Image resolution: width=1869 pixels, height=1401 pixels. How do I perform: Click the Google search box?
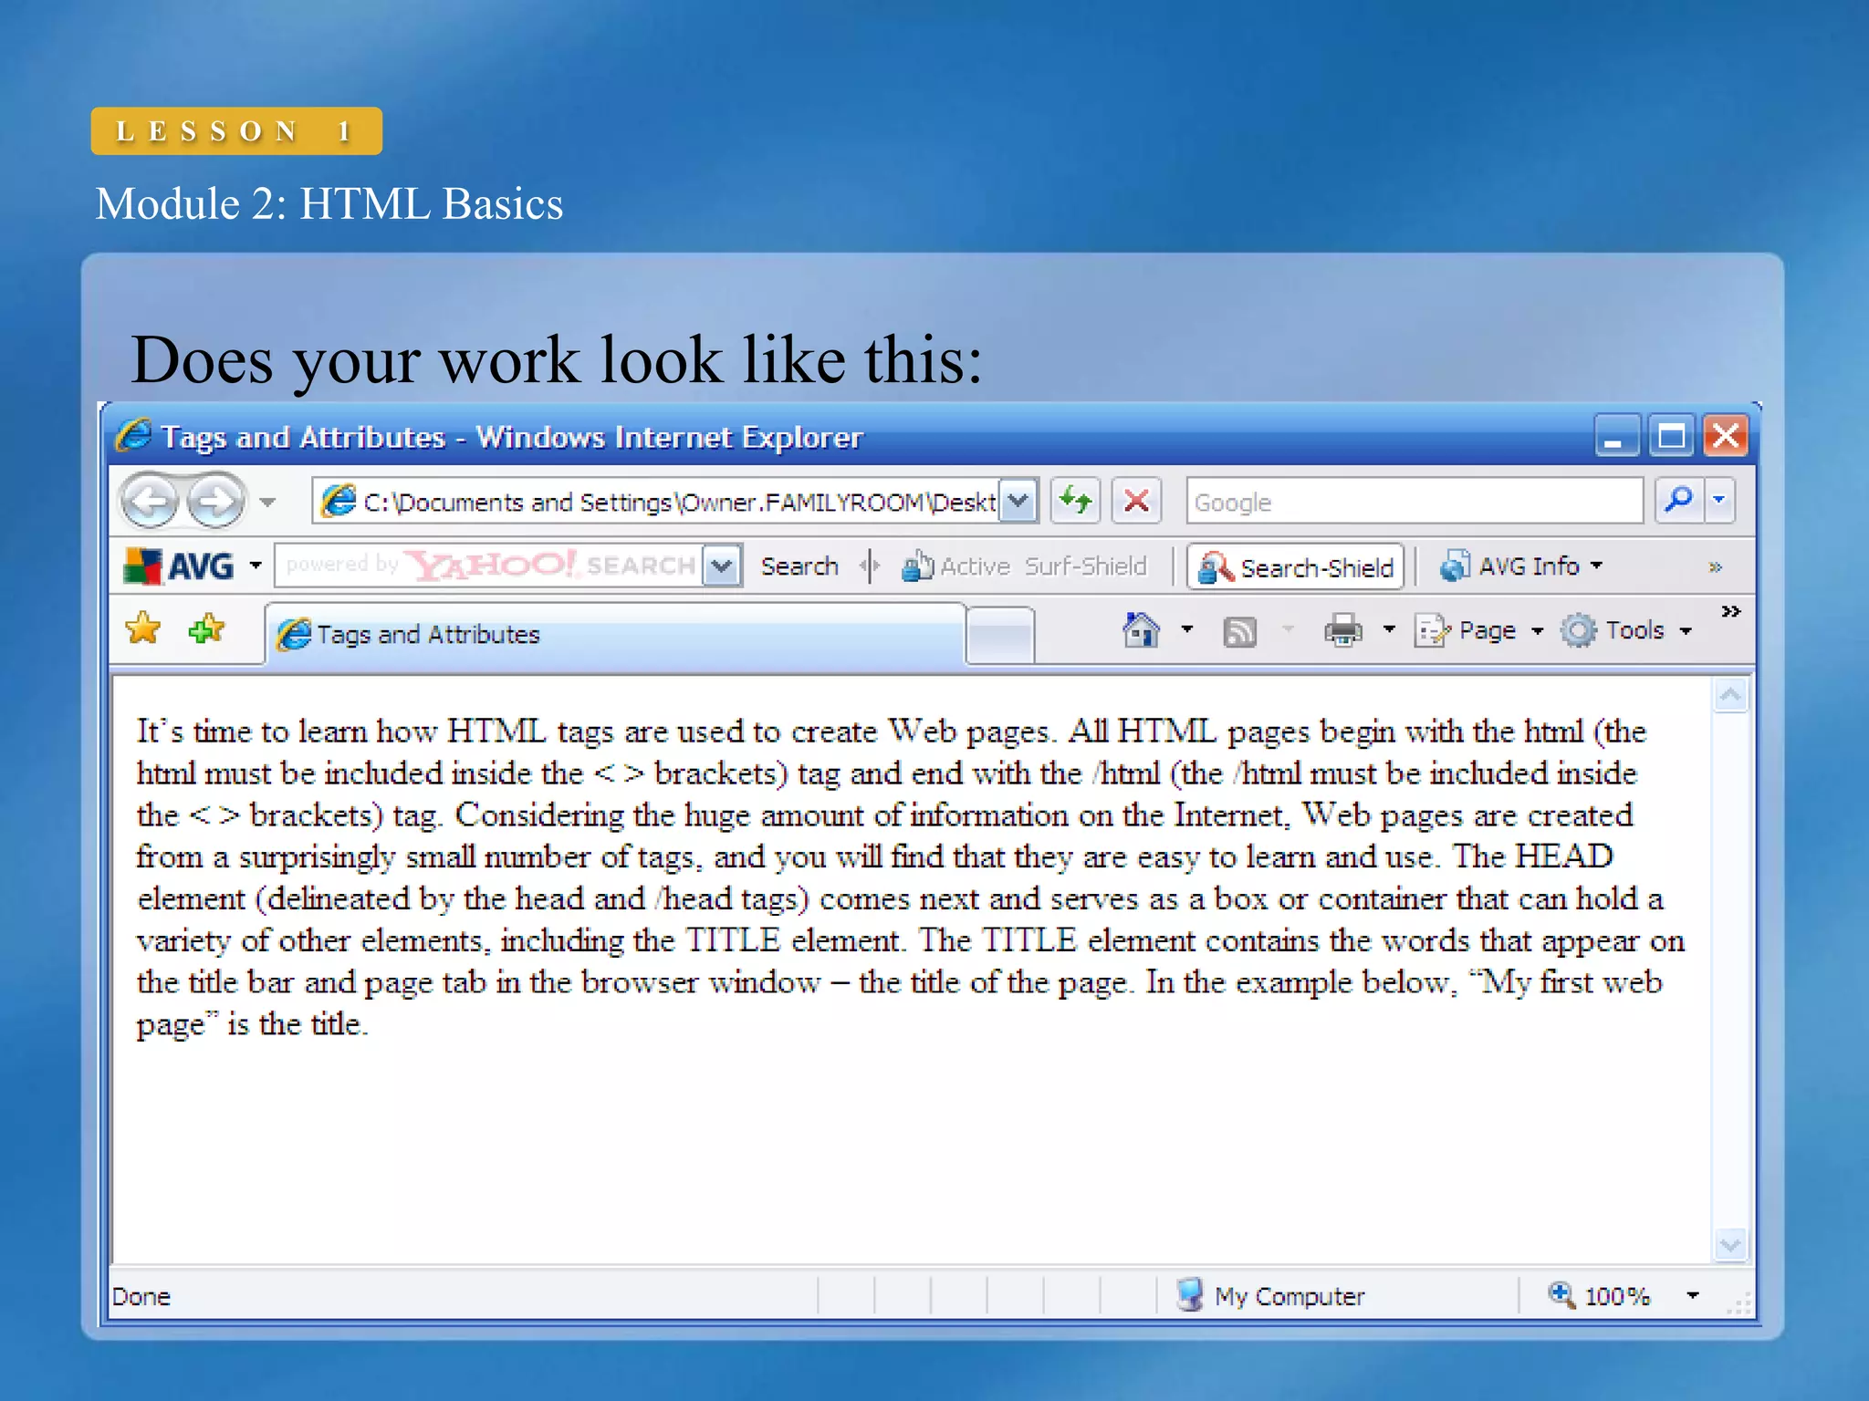pos(1415,501)
